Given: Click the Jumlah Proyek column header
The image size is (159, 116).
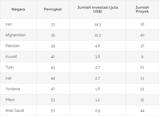Looking at the screenshot, I should point(142,9).
